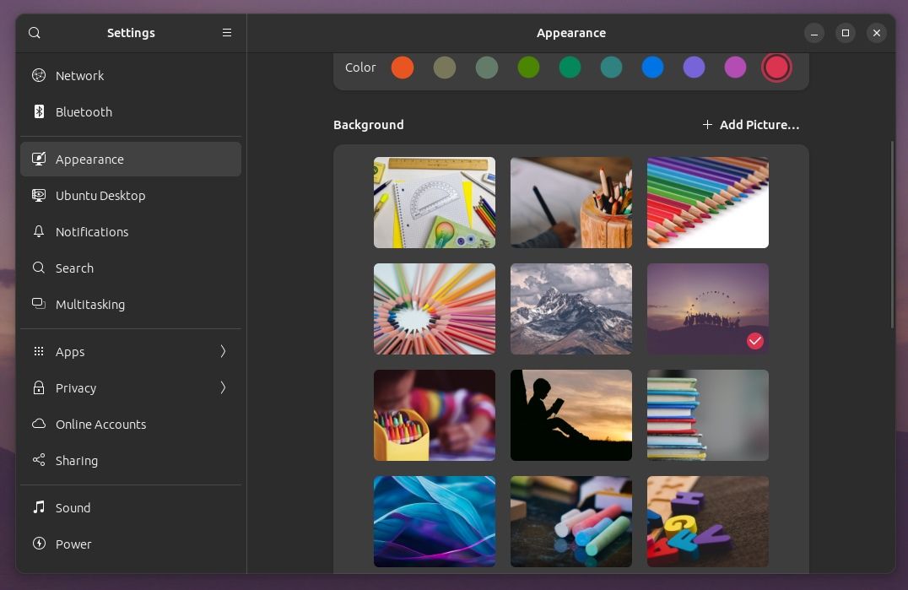
Task: Expand the Apps submenu chevron
Action: point(223,352)
